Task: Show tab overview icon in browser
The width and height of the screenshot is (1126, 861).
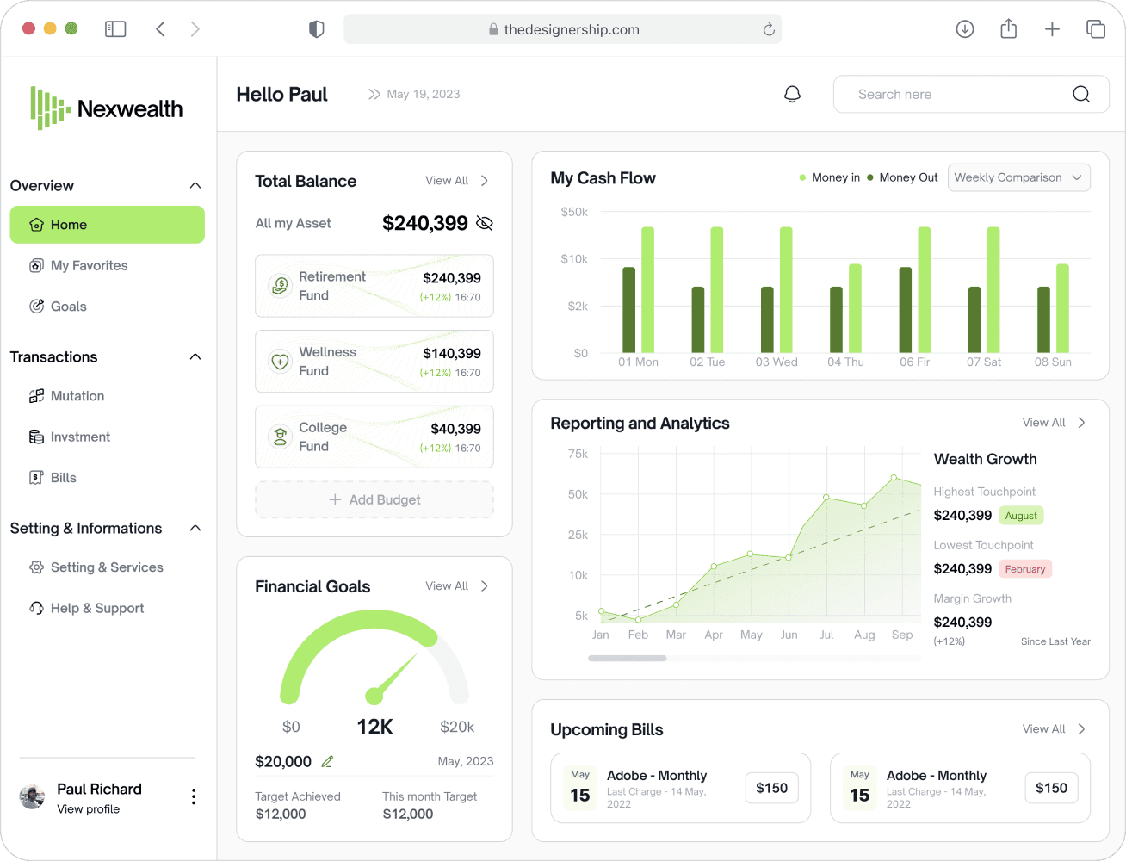Action: click(x=1096, y=29)
